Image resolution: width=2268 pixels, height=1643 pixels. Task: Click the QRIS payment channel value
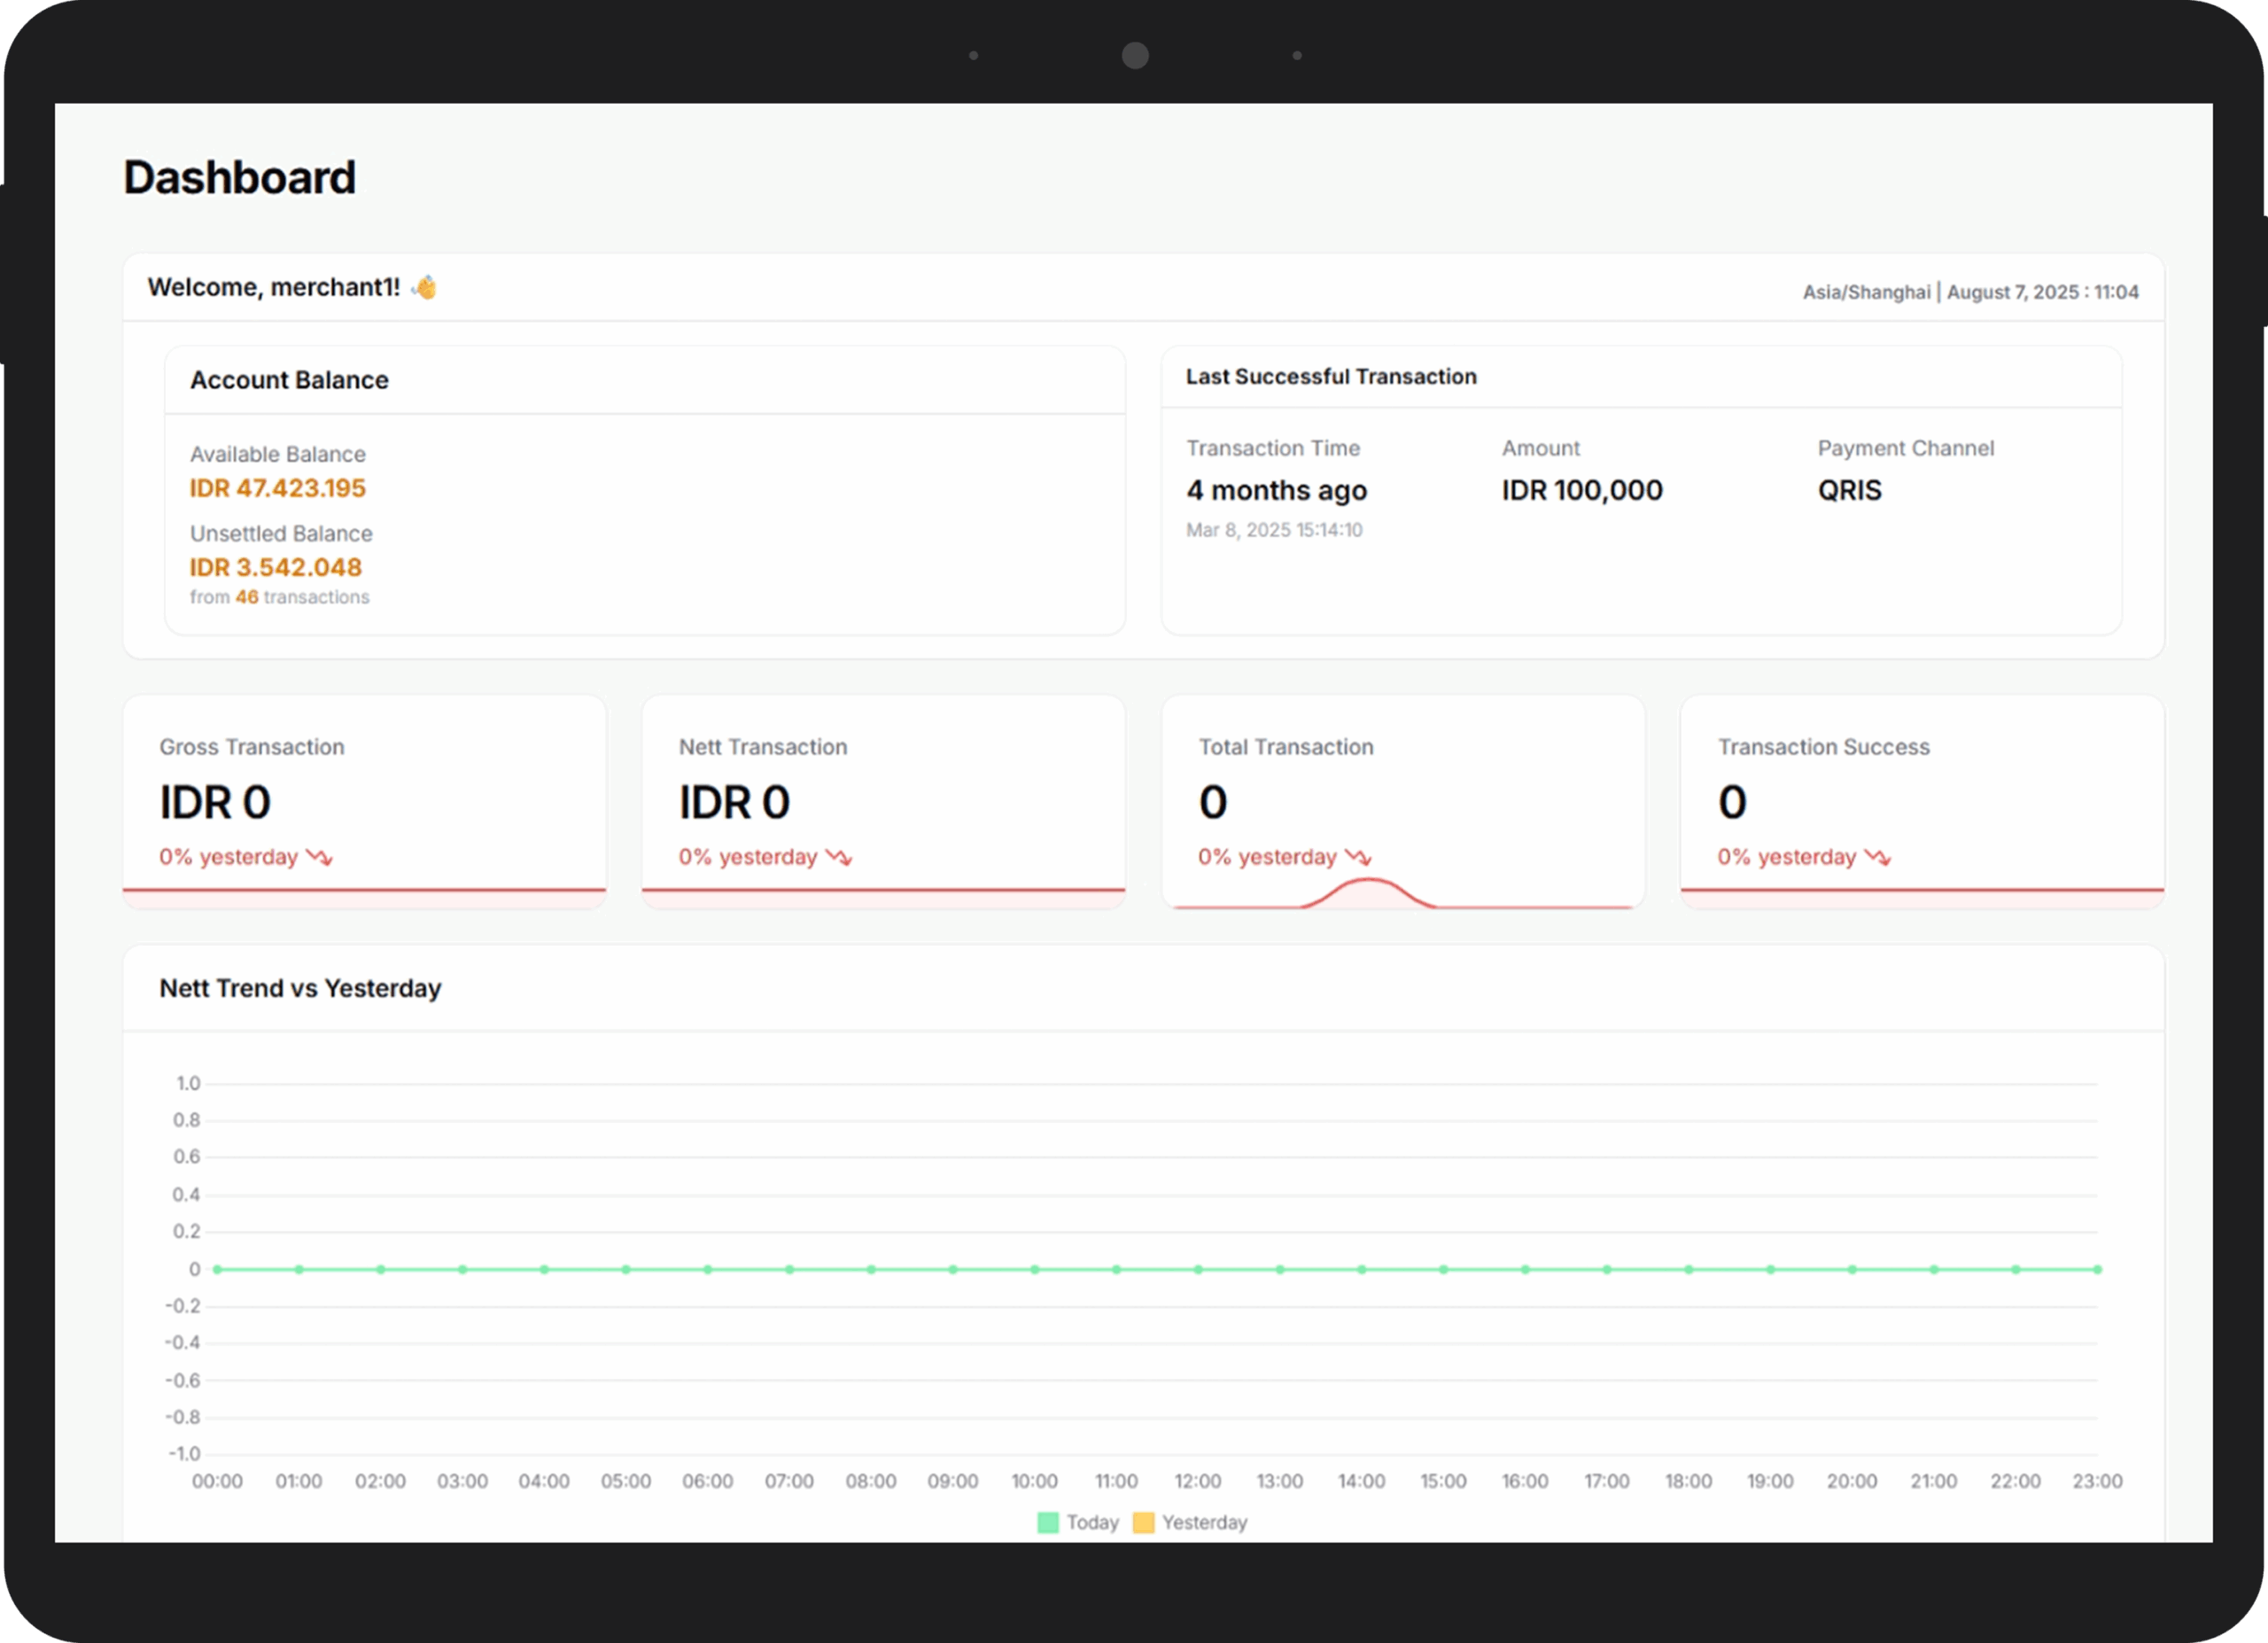click(x=1849, y=490)
